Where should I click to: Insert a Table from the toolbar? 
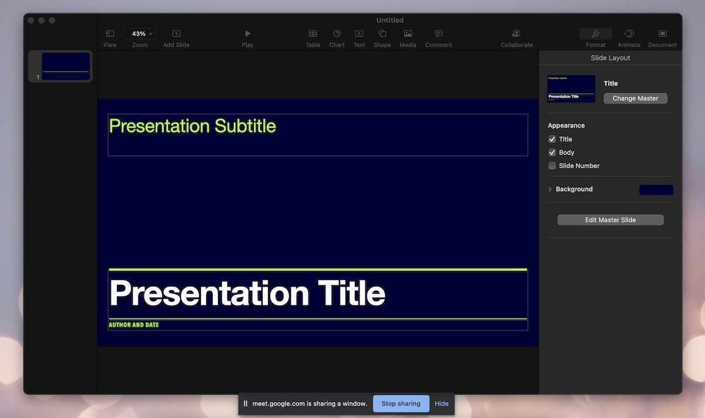(313, 34)
